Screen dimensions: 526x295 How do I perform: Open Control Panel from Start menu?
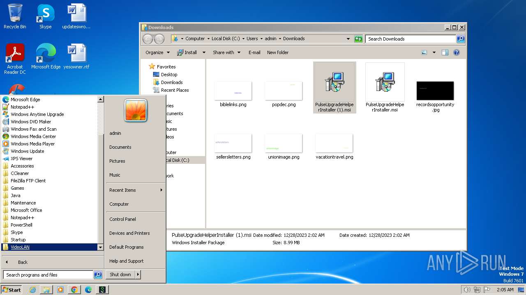(122, 219)
